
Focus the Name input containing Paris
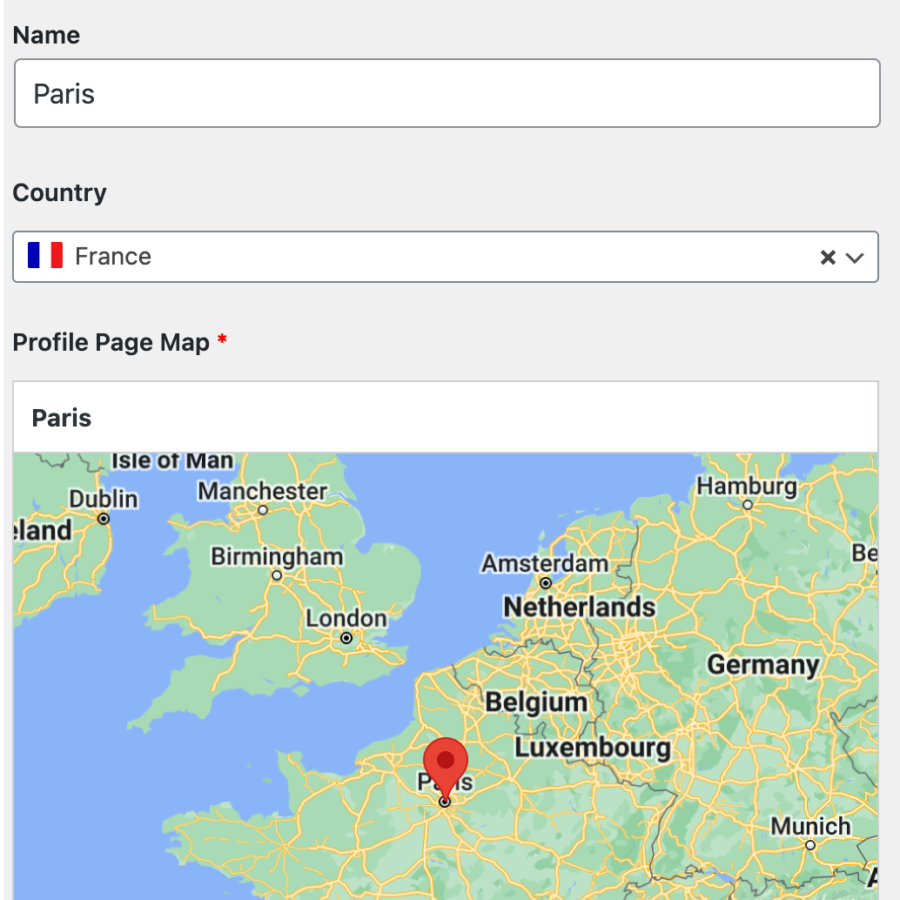tap(447, 93)
